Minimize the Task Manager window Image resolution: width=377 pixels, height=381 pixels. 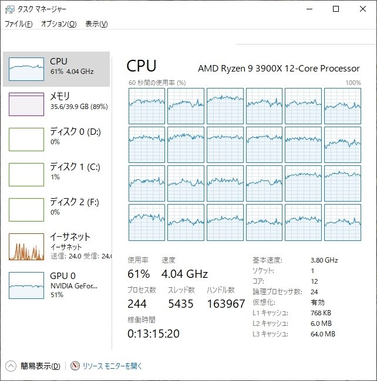pyautogui.click(x=308, y=9)
